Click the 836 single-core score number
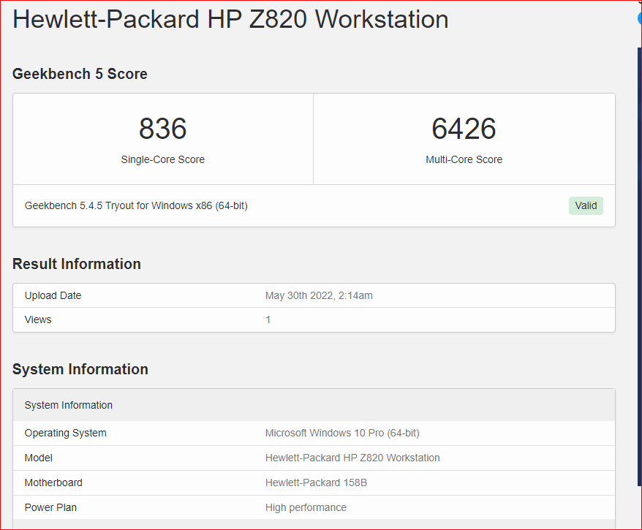This screenshot has width=642, height=530. (x=162, y=129)
